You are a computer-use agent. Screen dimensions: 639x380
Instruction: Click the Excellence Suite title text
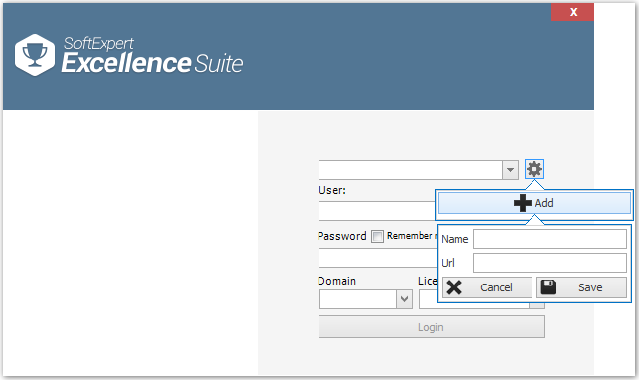[x=152, y=63]
